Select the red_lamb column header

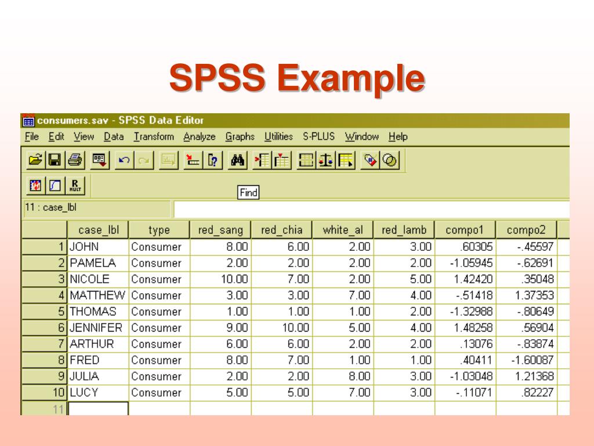[404, 230]
